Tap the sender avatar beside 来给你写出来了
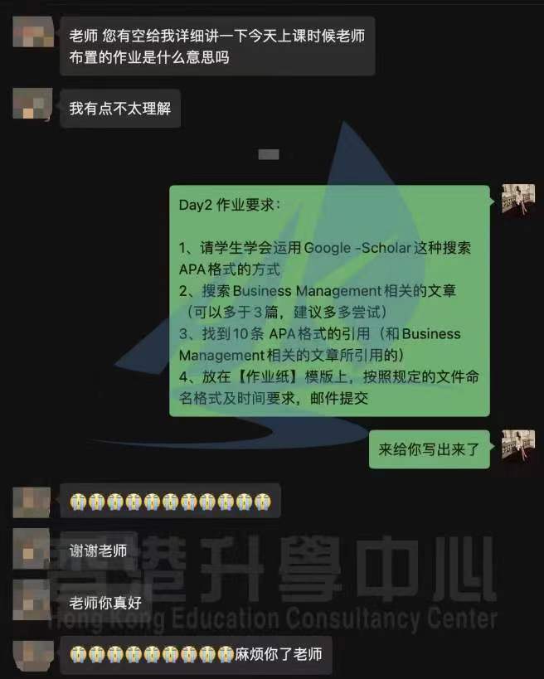 518,446
